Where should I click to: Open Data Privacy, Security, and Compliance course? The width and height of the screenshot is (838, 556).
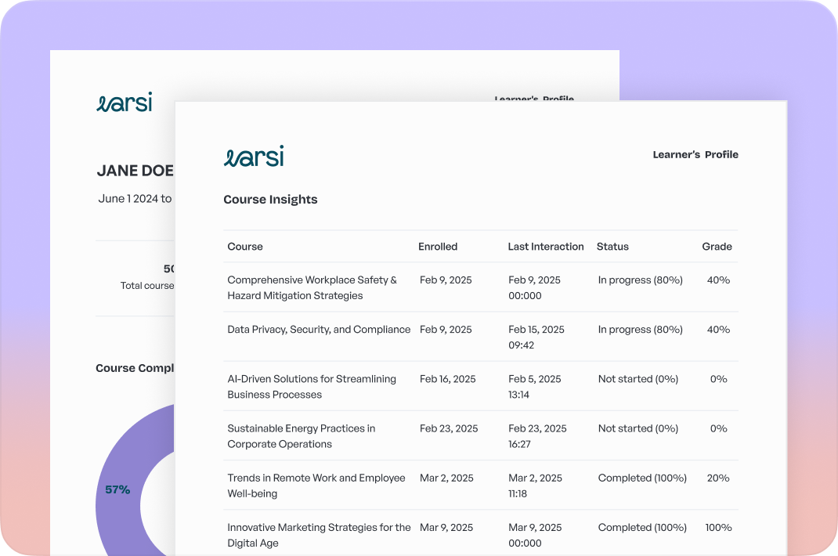[x=319, y=330]
